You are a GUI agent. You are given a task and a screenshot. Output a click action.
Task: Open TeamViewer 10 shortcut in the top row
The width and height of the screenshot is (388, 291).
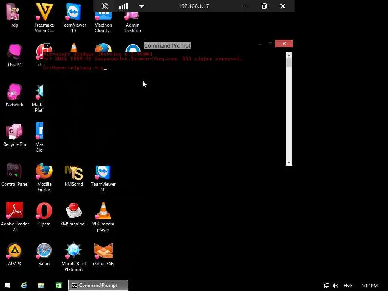pyautogui.click(x=74, y=18)
